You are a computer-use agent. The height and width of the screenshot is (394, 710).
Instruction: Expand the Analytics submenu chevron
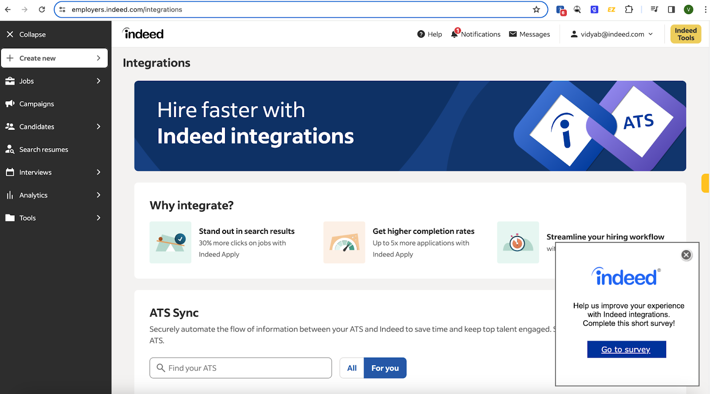coord(99,195)
